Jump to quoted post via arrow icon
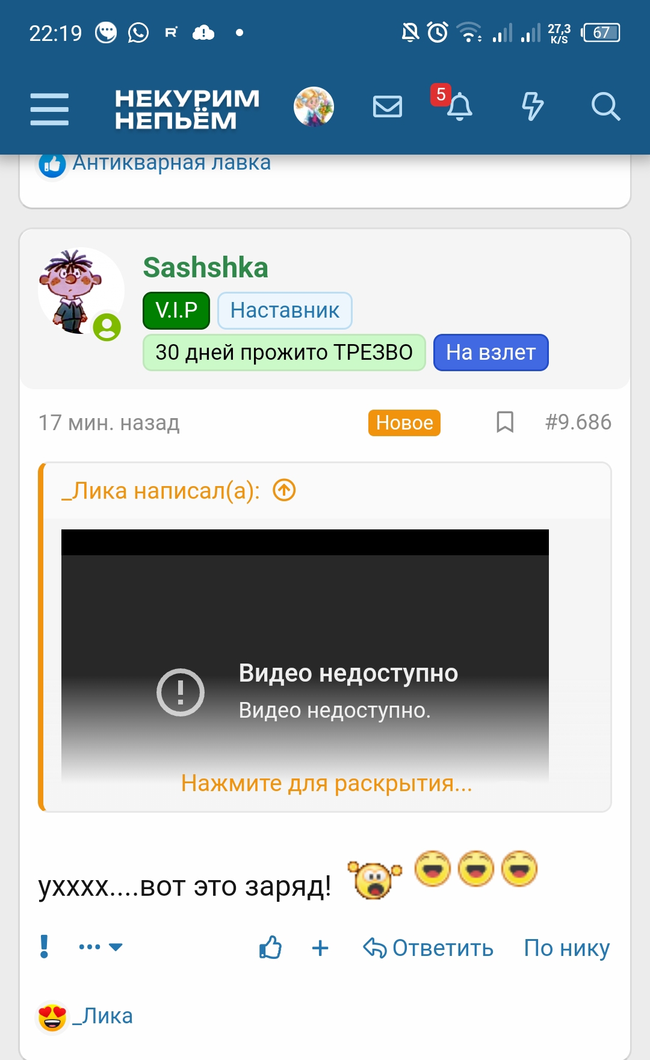Image resolution: width=650 pixels, height=1060 pixels. [284, 490]
